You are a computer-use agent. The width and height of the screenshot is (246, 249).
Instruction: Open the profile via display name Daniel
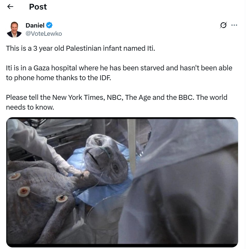click(x=35, y=25)
